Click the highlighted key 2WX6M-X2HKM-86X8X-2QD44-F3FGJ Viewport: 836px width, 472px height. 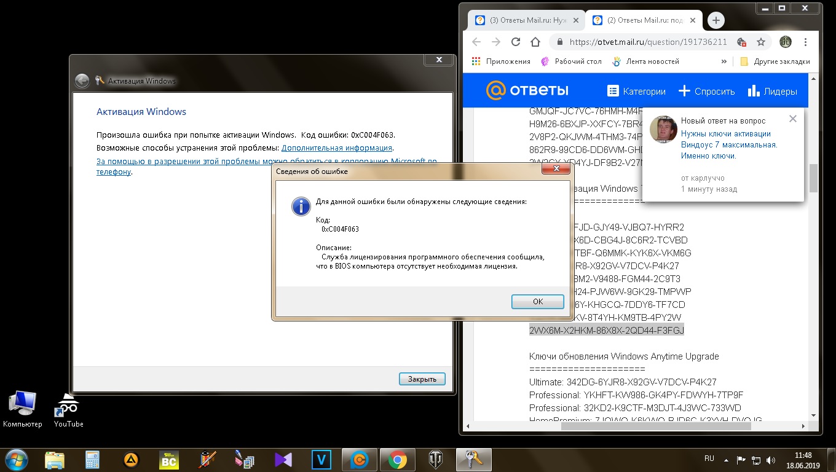point(607,330)
